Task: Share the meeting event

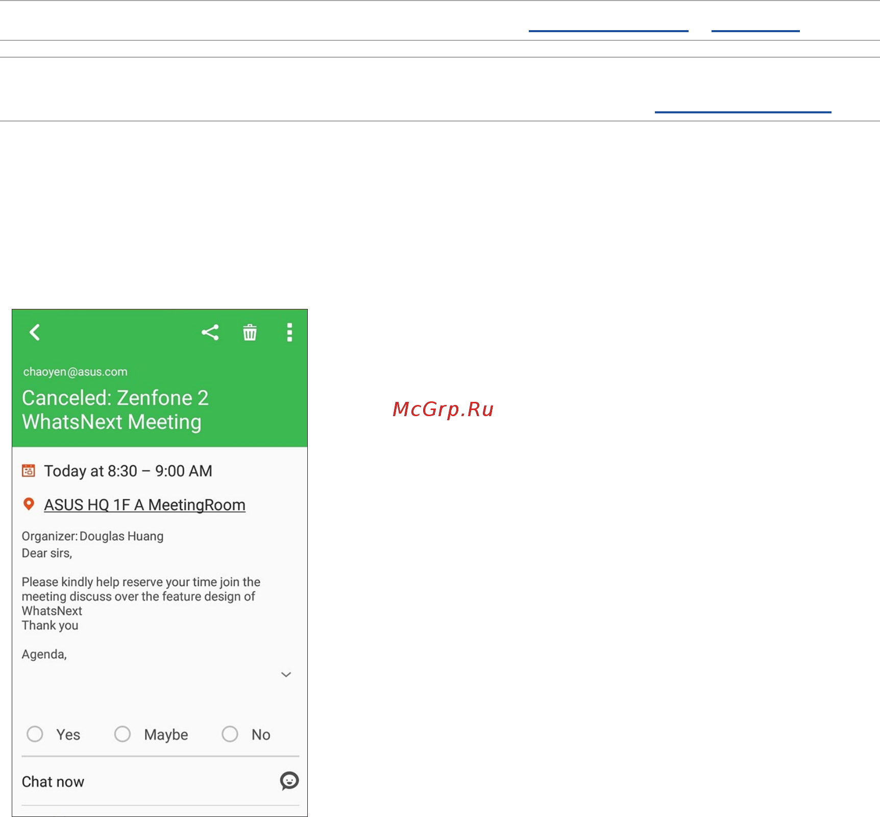Action: click(210, 332)
